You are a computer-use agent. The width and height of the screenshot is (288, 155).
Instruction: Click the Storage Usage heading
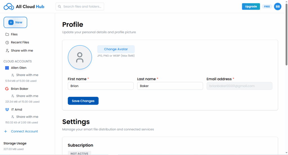(x=15, y=143)
